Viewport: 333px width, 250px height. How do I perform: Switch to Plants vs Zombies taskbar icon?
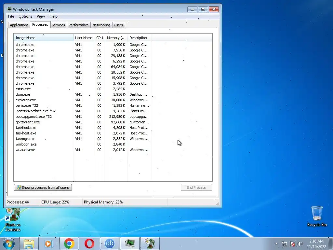150,243
